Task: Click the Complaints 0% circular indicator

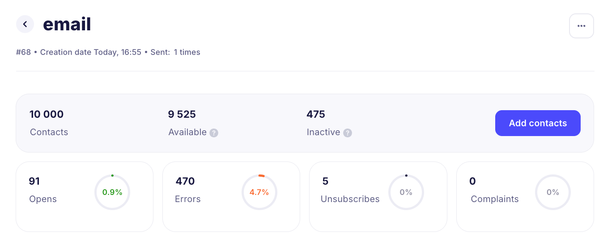Action: (x=552, y=192)
